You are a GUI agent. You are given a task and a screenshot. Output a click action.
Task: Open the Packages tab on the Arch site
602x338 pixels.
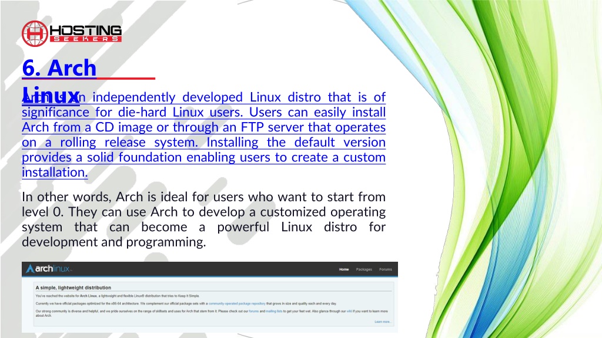coord(363,269)
